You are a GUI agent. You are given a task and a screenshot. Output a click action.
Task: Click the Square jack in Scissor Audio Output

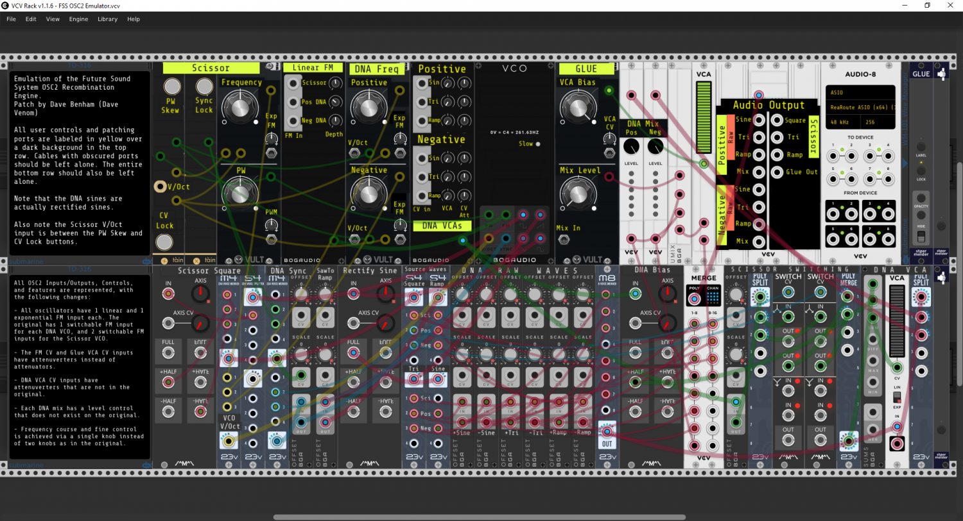(777, 120)
